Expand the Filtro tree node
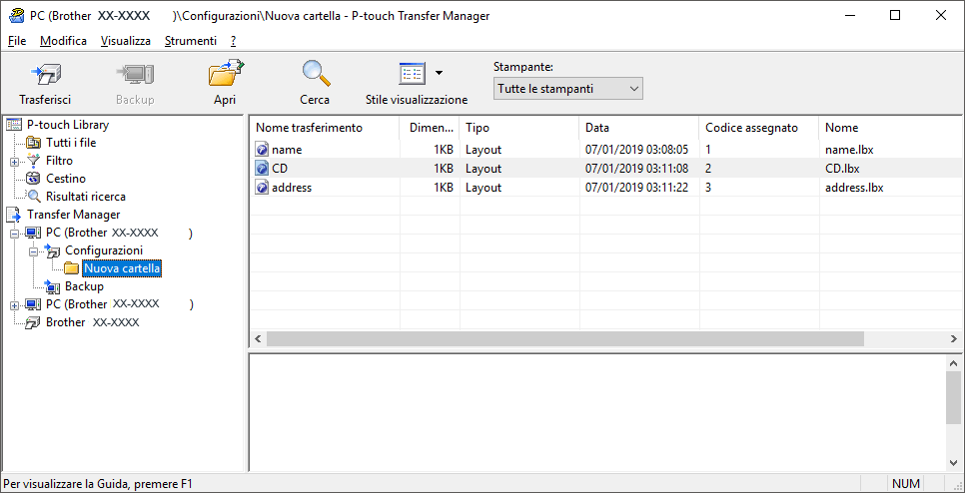 (15, 161)
